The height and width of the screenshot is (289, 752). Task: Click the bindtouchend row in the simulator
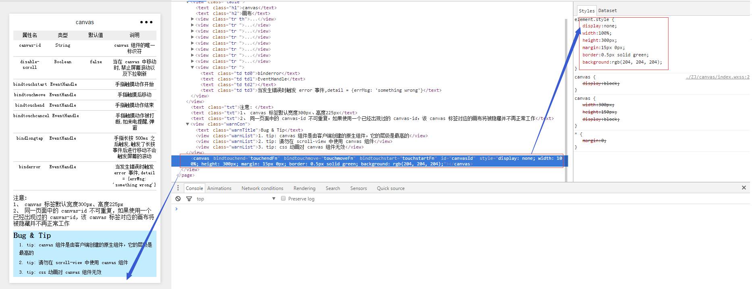tap(85, 105)
